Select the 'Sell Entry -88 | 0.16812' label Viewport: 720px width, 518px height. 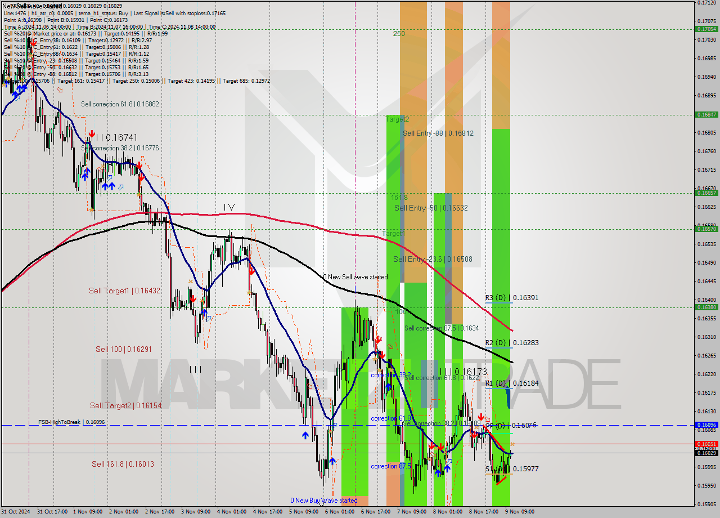[438, 133]
